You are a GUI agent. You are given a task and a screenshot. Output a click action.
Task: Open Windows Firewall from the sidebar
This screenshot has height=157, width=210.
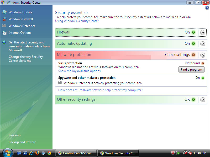point(4,19)
